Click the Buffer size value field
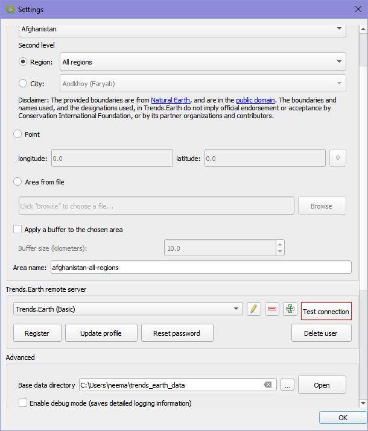Image resolution: width=368 pixels, height=431 pixels. (x=220, y=248)
